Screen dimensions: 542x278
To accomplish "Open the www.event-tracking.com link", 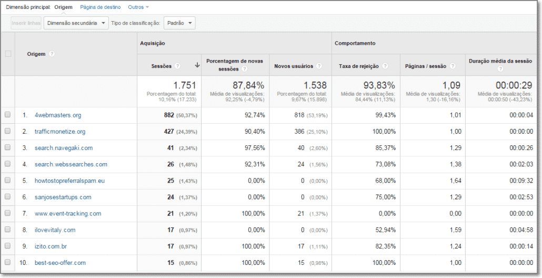I will click(68, 214).
